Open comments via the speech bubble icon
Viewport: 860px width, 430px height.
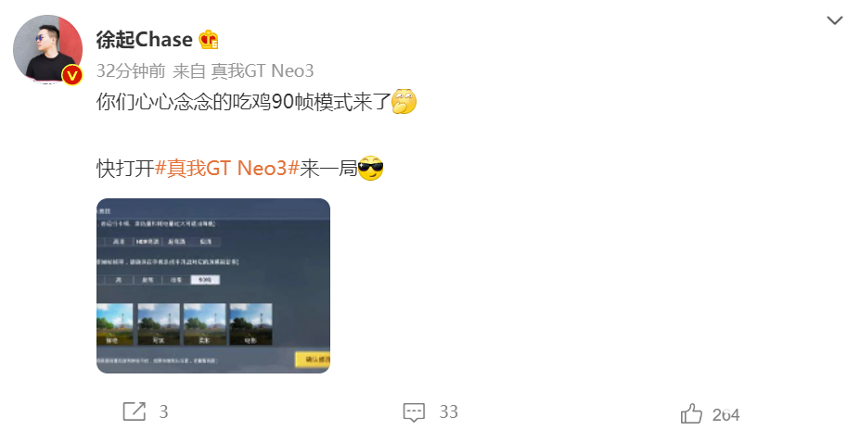click(x=414, y=411)
